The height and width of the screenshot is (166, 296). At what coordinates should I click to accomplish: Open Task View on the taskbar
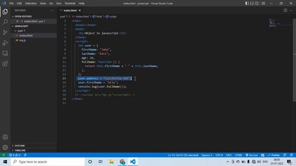click(x=100, y=162)
